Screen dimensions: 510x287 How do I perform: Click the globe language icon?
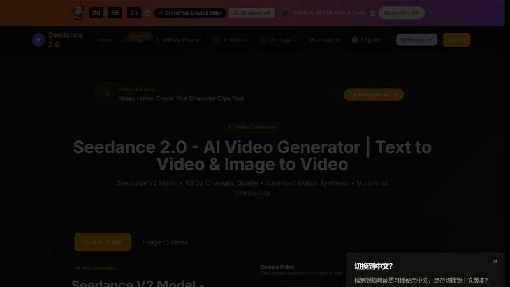354,40
